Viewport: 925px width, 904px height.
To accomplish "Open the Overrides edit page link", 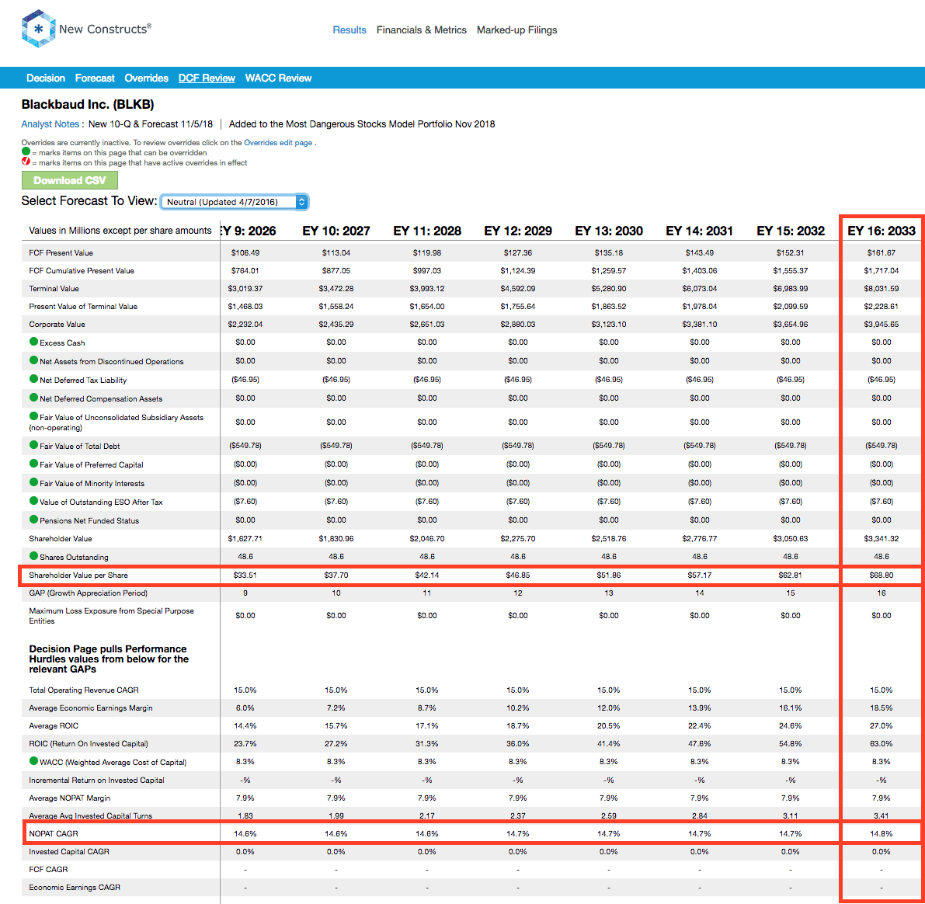I will (x=278, y=143).
